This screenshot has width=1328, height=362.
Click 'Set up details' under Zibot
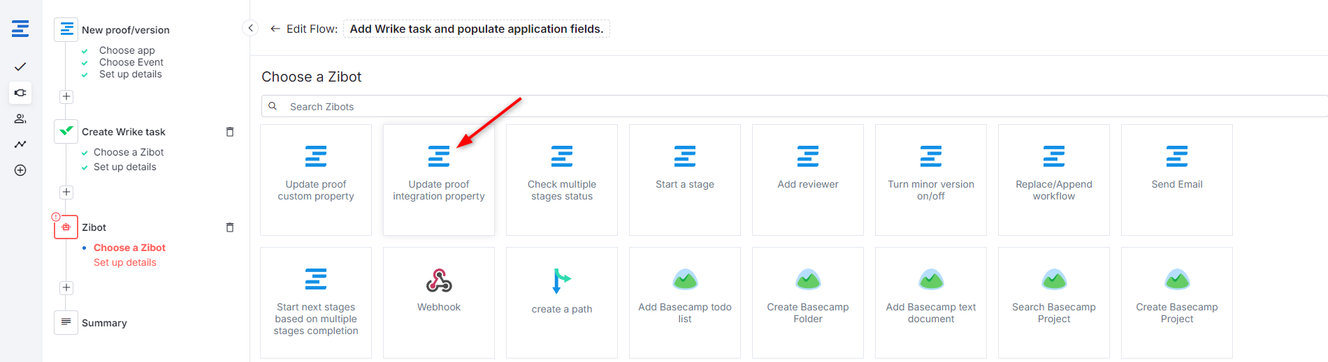[125, 263]
